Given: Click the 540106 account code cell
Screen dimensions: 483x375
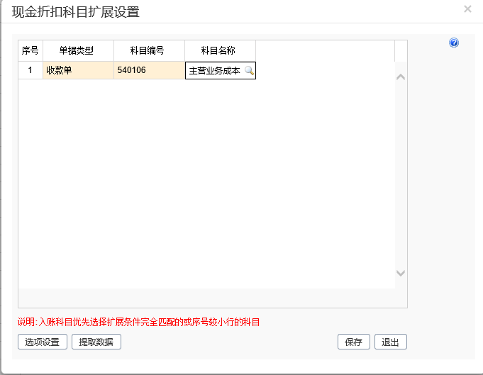Looking at the screenshot, I should (149, 71).
